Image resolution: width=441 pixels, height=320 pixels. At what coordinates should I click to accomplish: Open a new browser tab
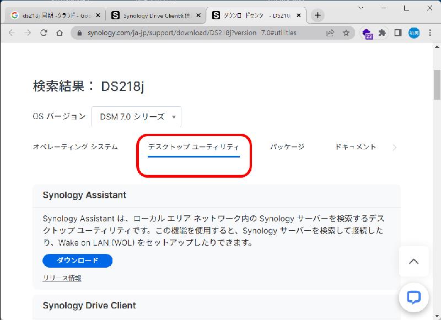click(318, 15)
